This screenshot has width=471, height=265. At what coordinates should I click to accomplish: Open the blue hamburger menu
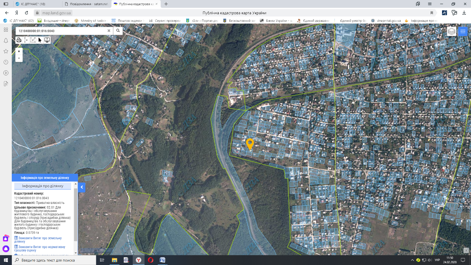[x=463, y=31]
